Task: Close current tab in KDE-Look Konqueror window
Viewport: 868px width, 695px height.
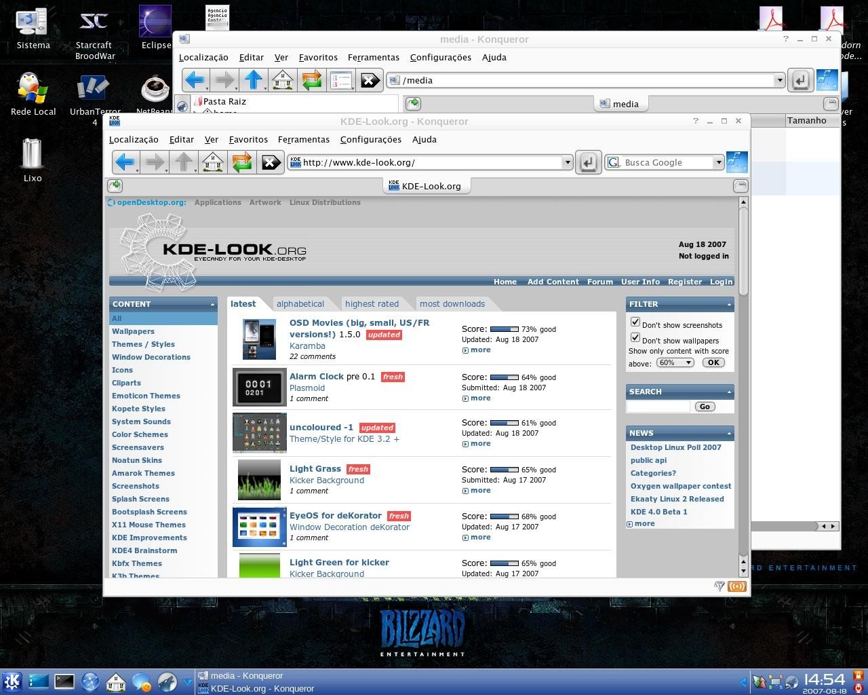Action: pos(741,185)
